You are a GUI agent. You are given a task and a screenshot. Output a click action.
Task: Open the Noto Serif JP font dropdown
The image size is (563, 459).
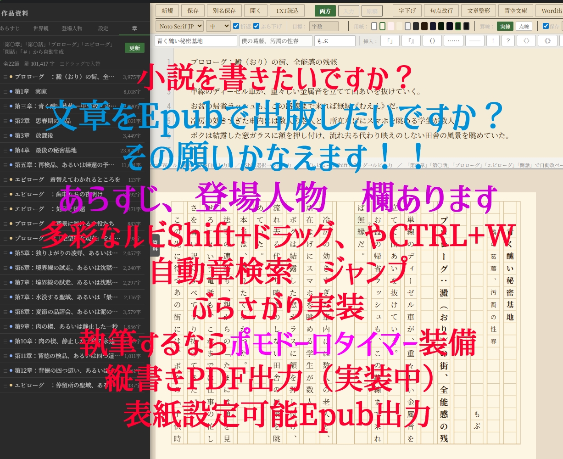179,26
